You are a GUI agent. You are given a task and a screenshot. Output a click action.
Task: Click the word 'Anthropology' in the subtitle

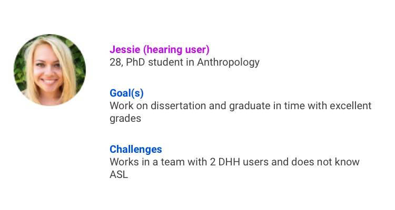[x=228, y=62]
